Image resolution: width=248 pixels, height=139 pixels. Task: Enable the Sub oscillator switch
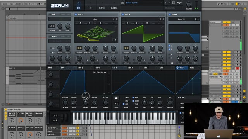(x=50, y=14)
